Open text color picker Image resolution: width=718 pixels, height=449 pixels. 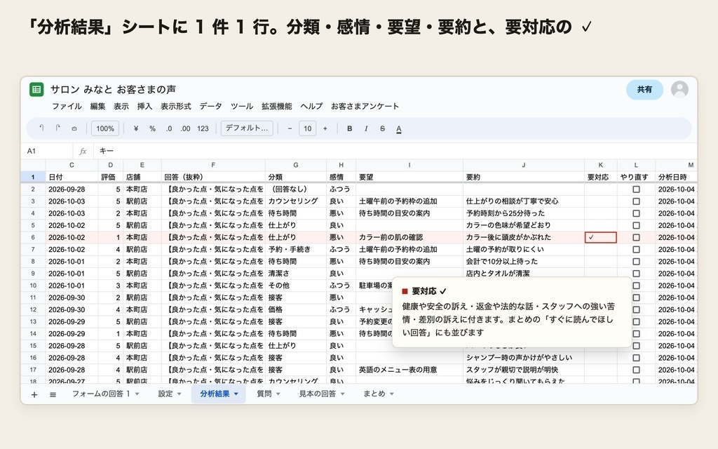(x=399, y=129)
